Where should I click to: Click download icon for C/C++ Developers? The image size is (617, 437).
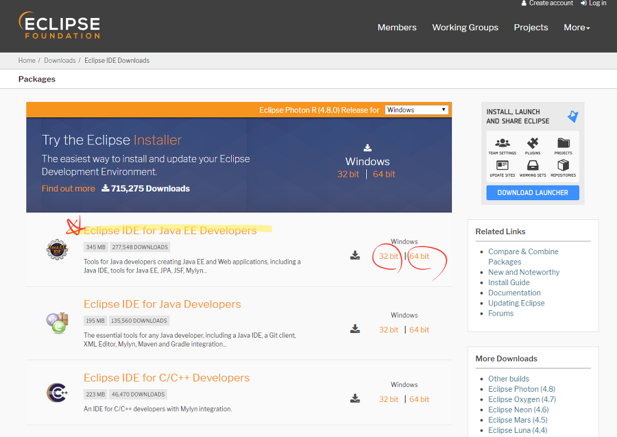355,399
